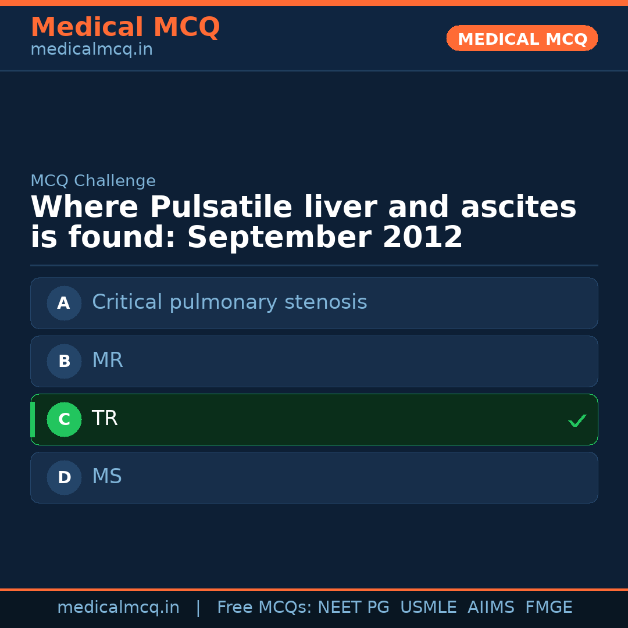
Task: Click the Medical MCQ header title
Action: 125,27
